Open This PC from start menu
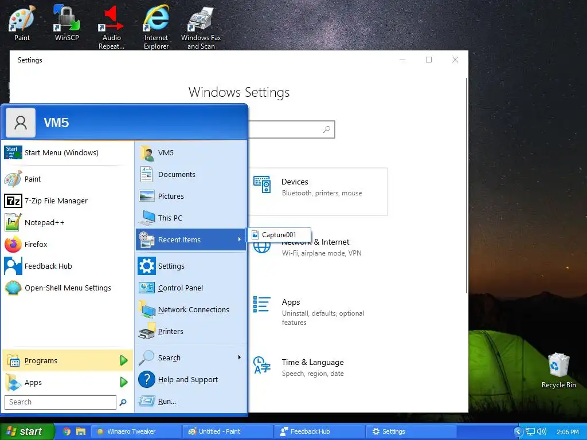Viewport: 587px width, 440px height. point(191,218)
